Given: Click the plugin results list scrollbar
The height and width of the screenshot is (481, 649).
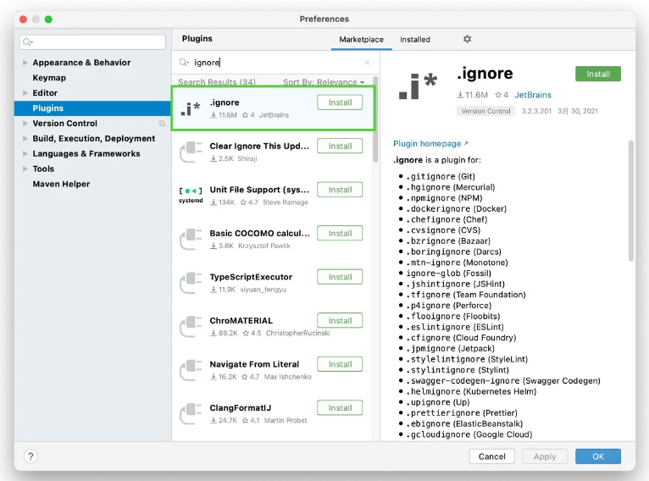Looking at the screenshot, I should (x=375, y=119).
